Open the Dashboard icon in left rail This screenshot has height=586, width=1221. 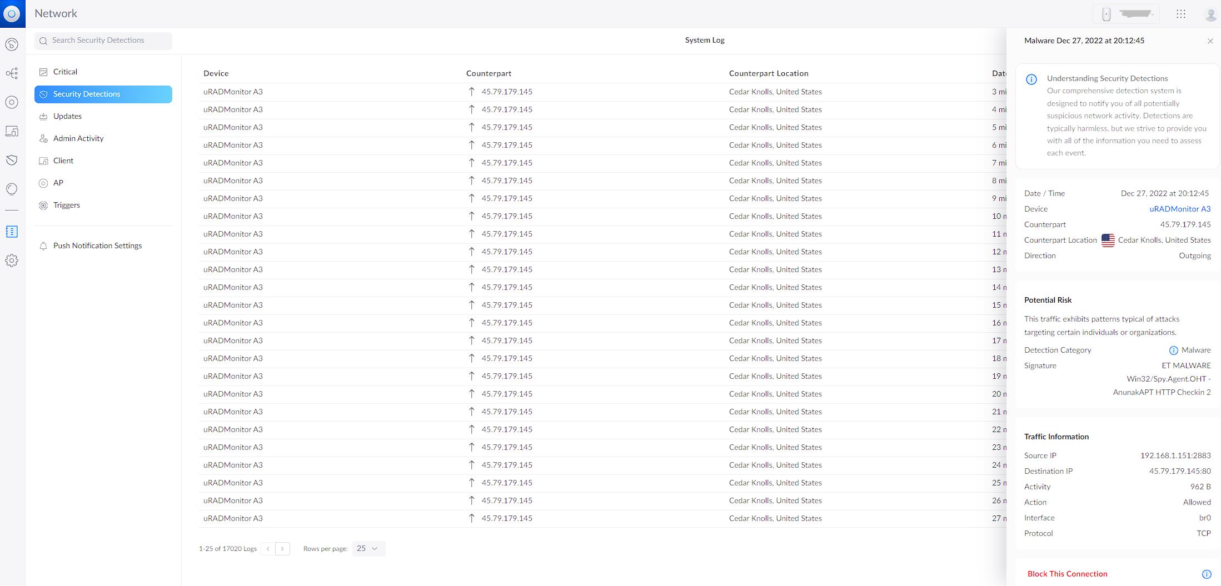12,44
